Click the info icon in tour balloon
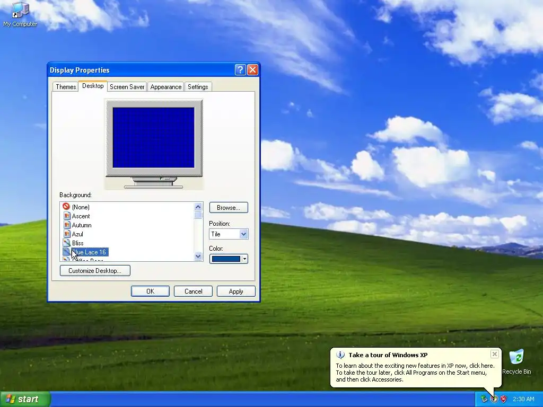Screen dimensions: 543x407 tap(340, 355)
